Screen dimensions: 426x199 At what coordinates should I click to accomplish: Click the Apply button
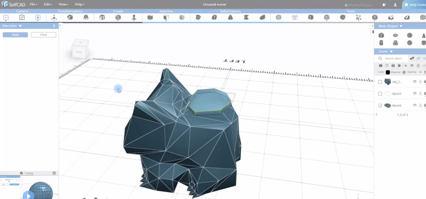point(15,35)
